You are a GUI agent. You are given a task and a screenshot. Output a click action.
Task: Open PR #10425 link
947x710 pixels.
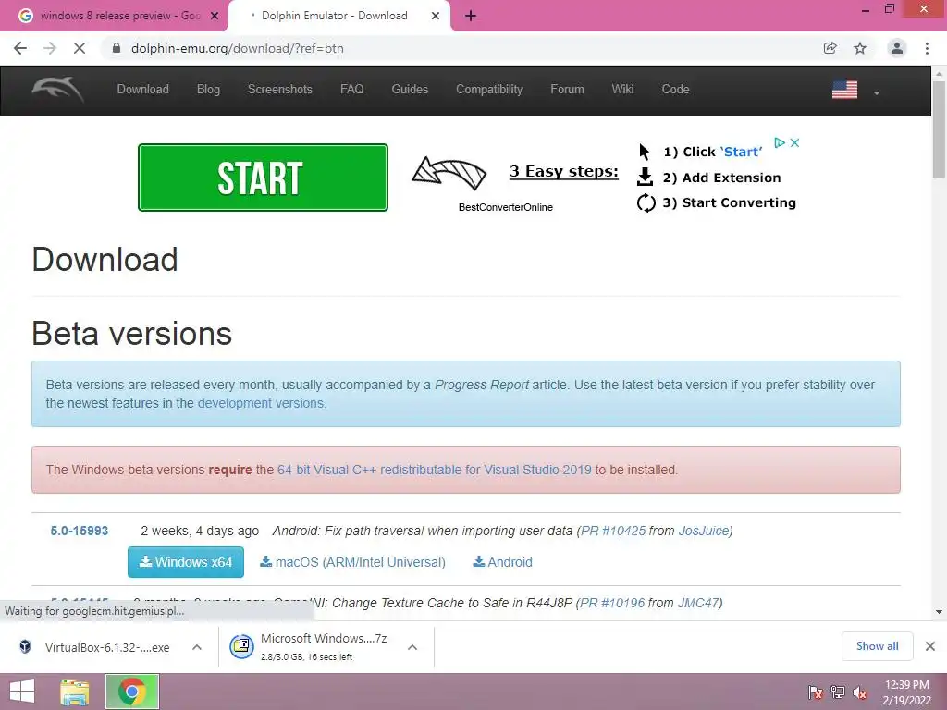tap(613, 531)
